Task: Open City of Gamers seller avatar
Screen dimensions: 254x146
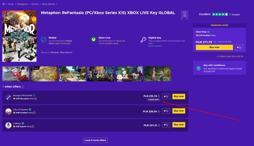Action: (x=8, y=111)
